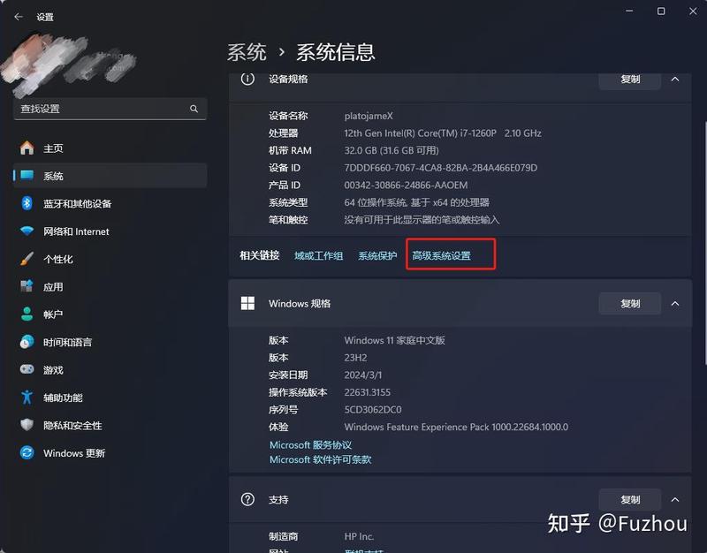Image resolution: width=707 pixels, height=553 pixels.
Task: Open the 系统保护 link
Action: click(377, 255)
